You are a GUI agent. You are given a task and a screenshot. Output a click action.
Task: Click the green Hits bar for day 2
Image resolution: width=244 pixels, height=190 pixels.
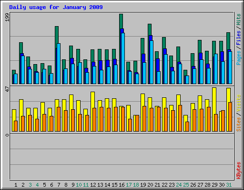pyautogui.click(x=21, y=48)
